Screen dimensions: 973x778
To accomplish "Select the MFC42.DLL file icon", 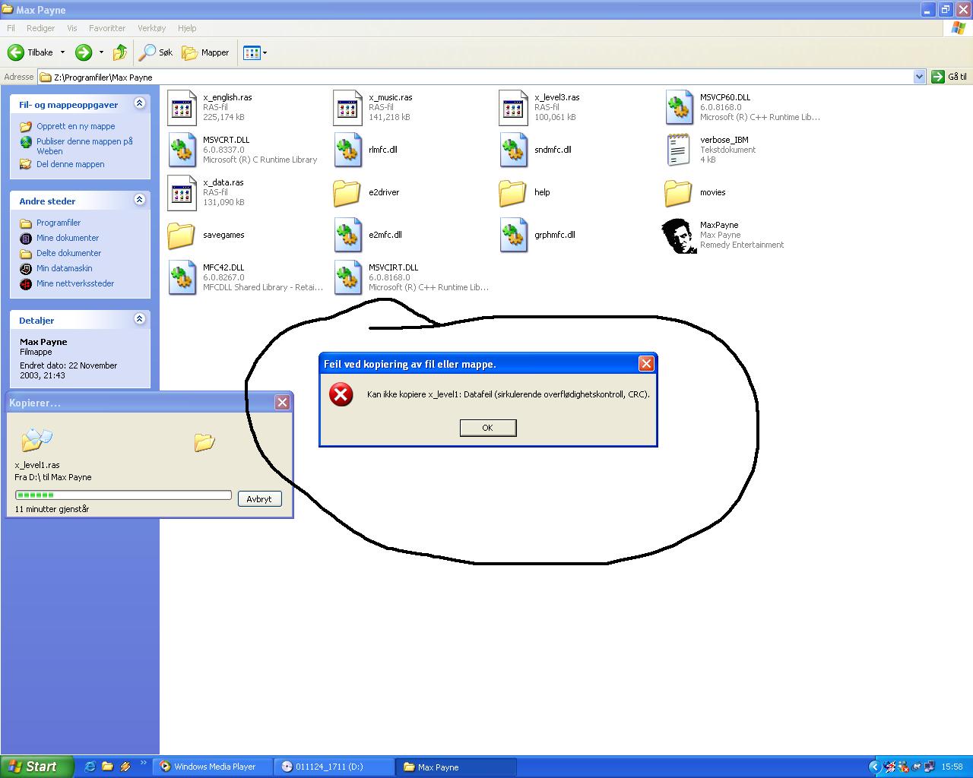I will click(x=182, y=278).
